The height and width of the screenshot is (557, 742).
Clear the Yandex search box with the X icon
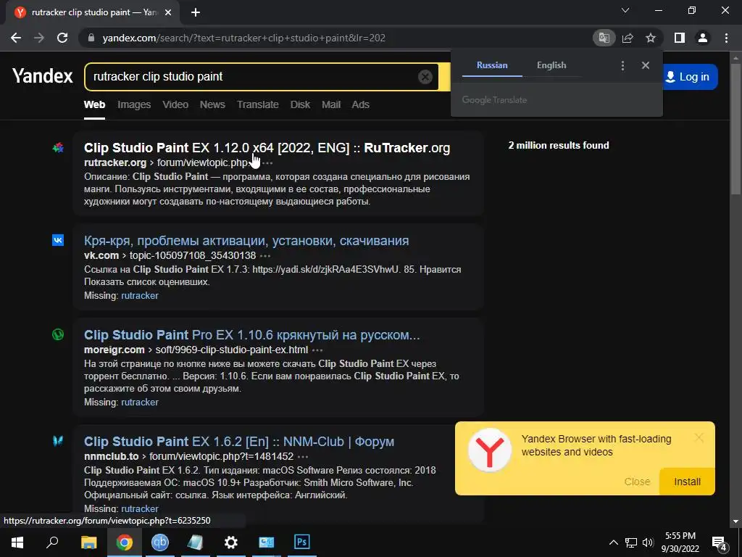tap(425, 77)
